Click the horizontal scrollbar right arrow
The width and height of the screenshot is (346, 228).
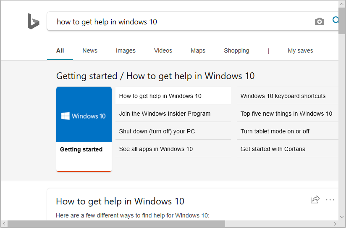point(335,224)
